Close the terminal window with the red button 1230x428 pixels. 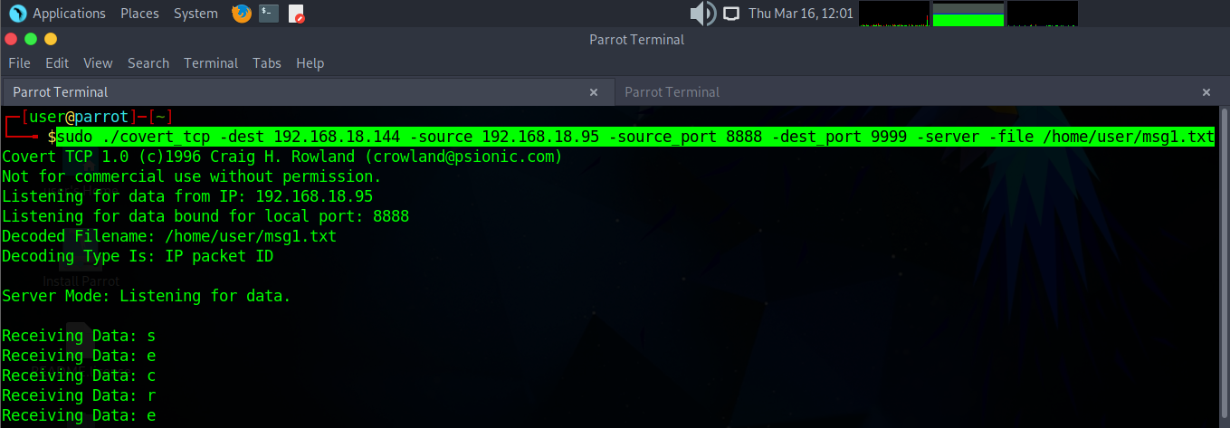click(11, 39)
